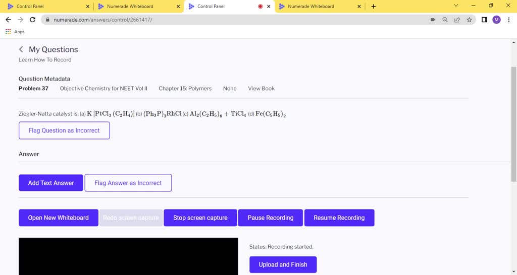Open the View Book link
The width and height of the screenshot is (517, 275).
coord(261,88)
